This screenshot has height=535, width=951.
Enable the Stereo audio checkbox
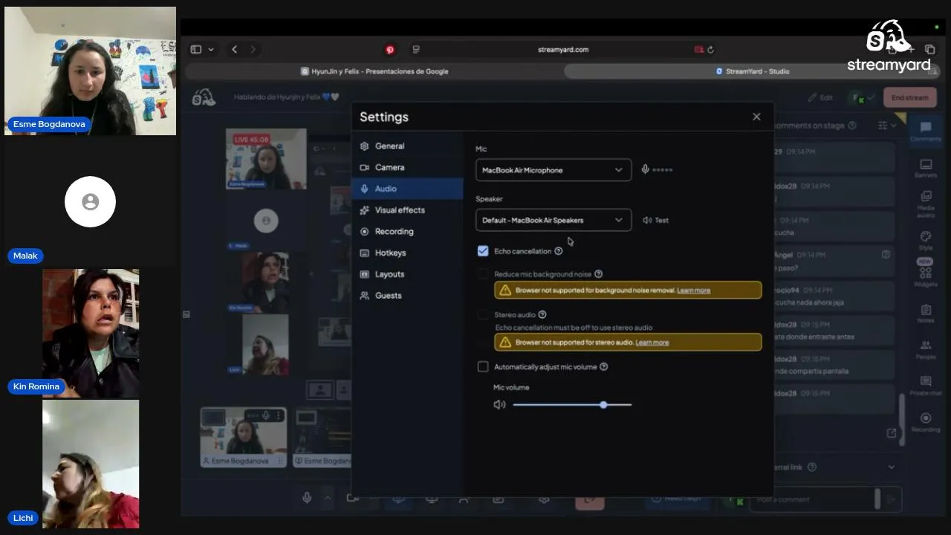point(483,315)
